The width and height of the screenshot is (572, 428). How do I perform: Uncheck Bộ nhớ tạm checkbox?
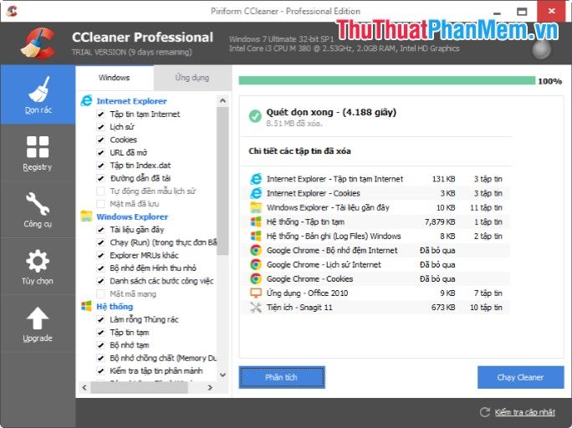pyautogui.click(x=100, y=345)
